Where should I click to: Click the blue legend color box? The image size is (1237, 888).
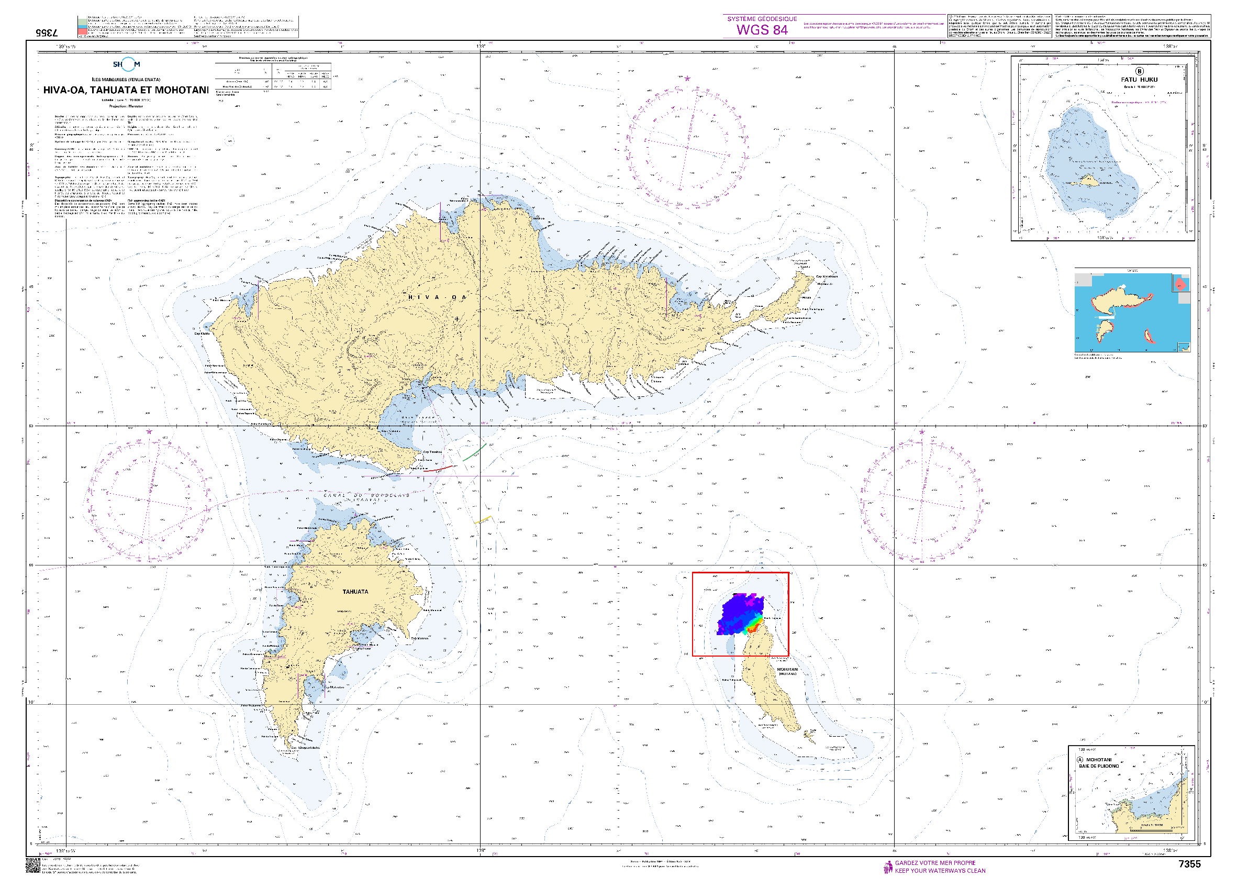(82, 27)
